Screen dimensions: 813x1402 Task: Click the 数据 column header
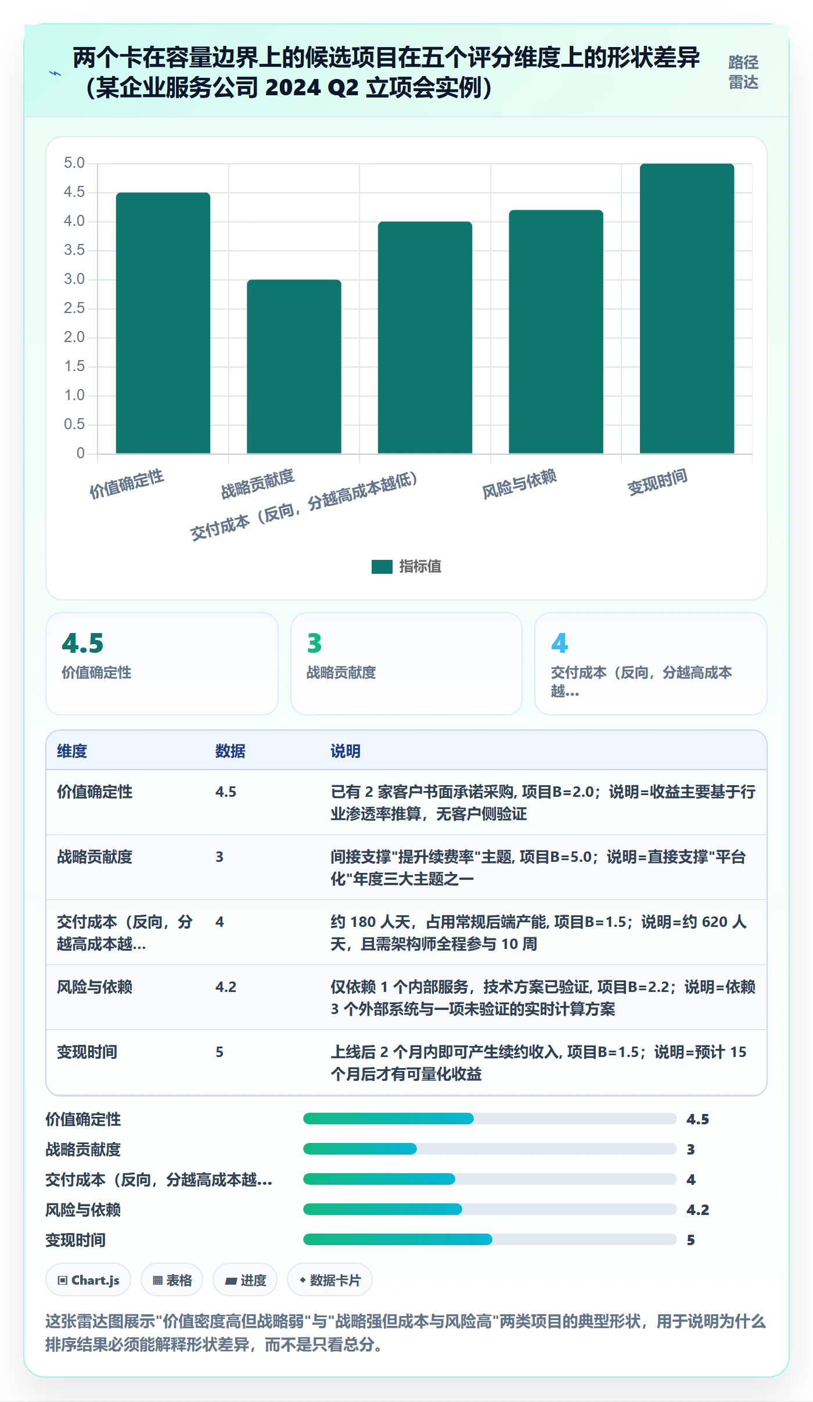pyautogui.click(x=231, y=751)
